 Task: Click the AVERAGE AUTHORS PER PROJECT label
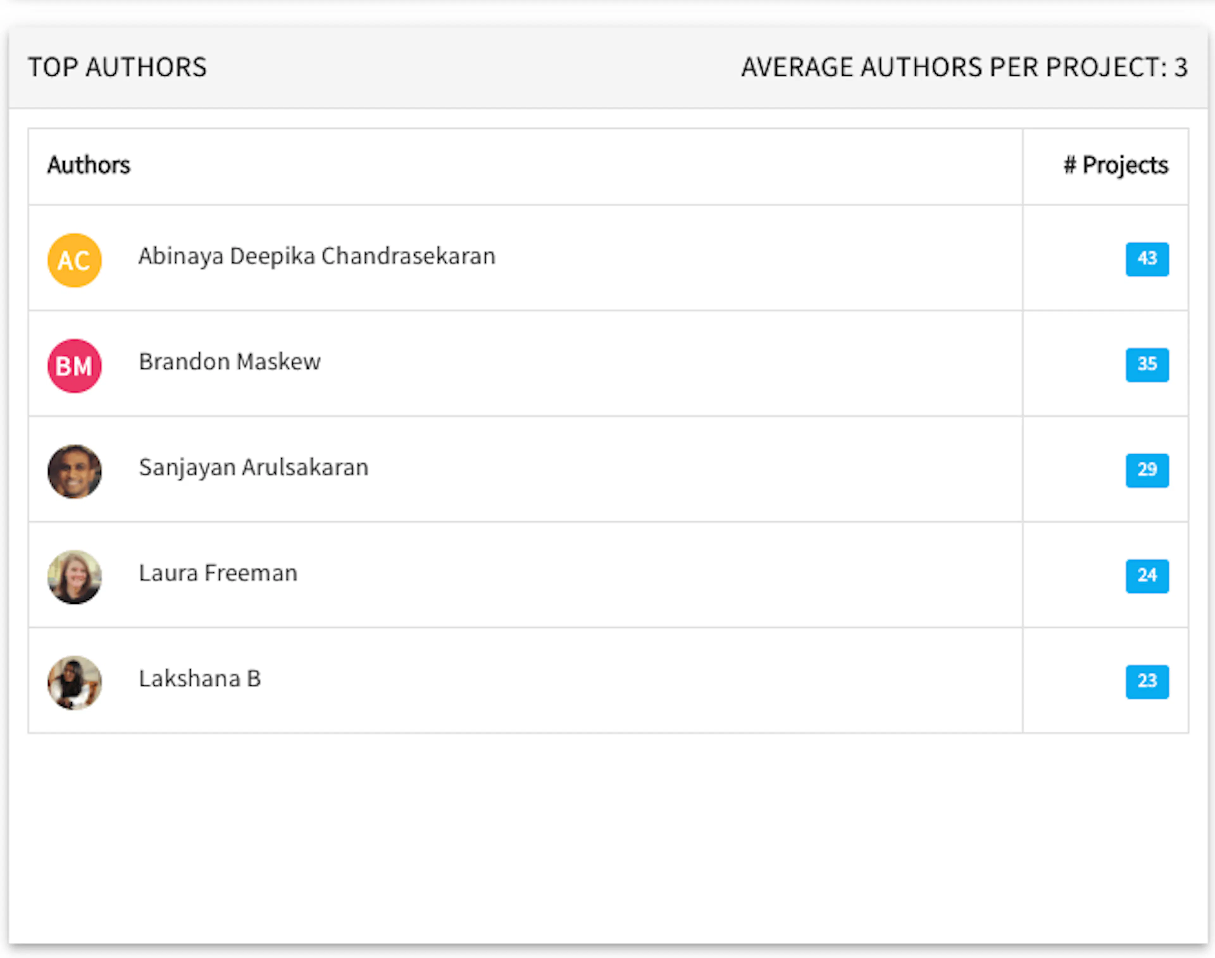(965, 67)
